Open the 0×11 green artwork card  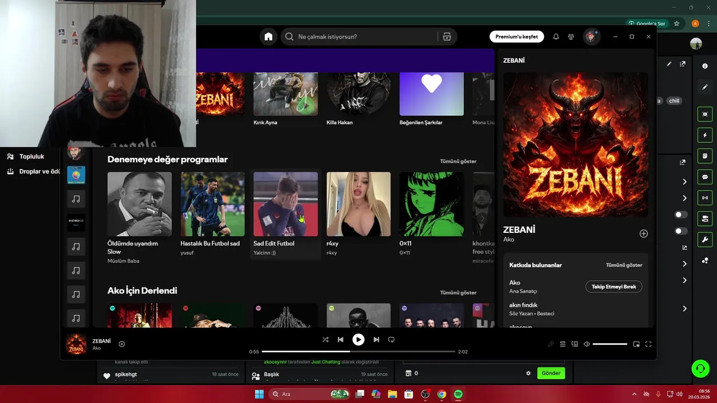(431, 214)
